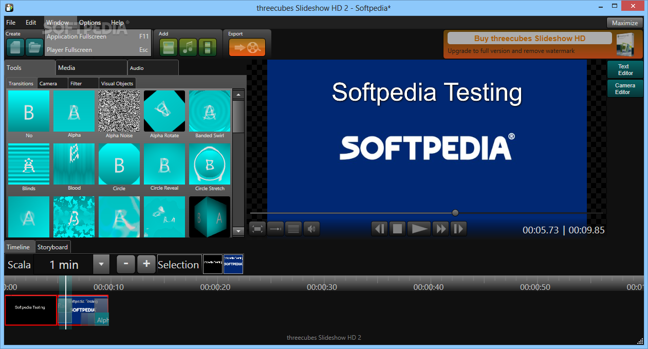648x349 pixels.
Task: Open the Text Editor
Action: click(624, 70)
